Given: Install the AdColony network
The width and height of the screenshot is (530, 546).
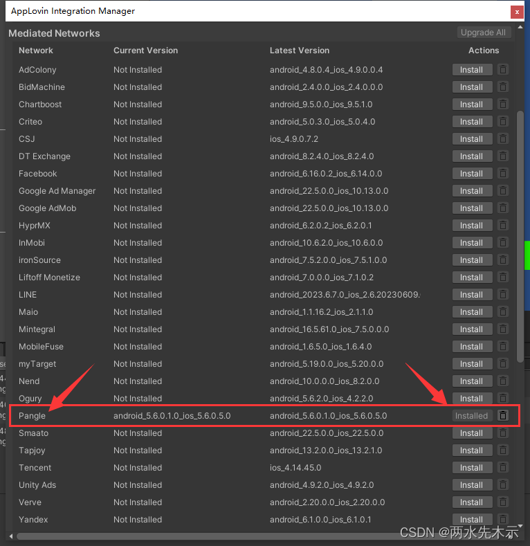Looking at the screenshot, I should [x=472, y=70].
